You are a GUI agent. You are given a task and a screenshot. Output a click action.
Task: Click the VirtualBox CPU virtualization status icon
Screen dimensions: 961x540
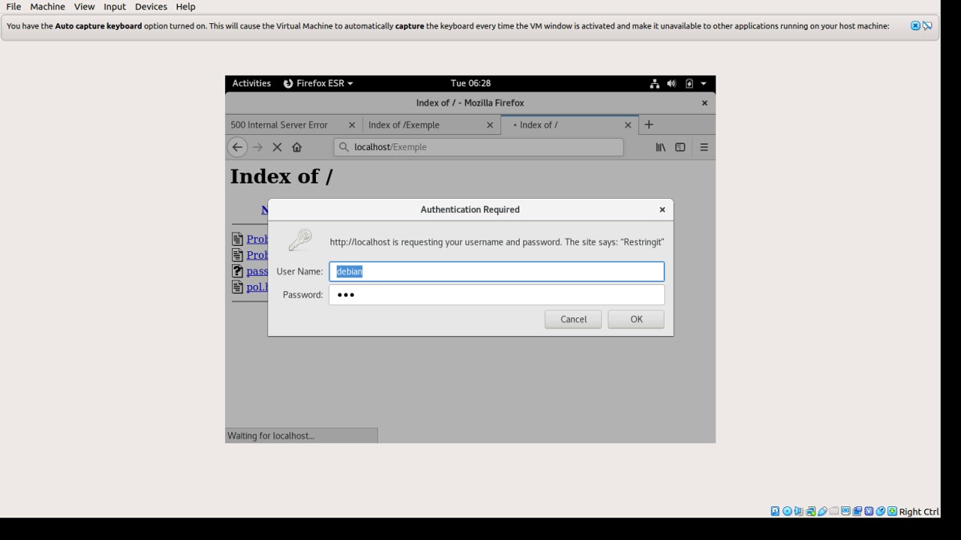click(869, 511)
